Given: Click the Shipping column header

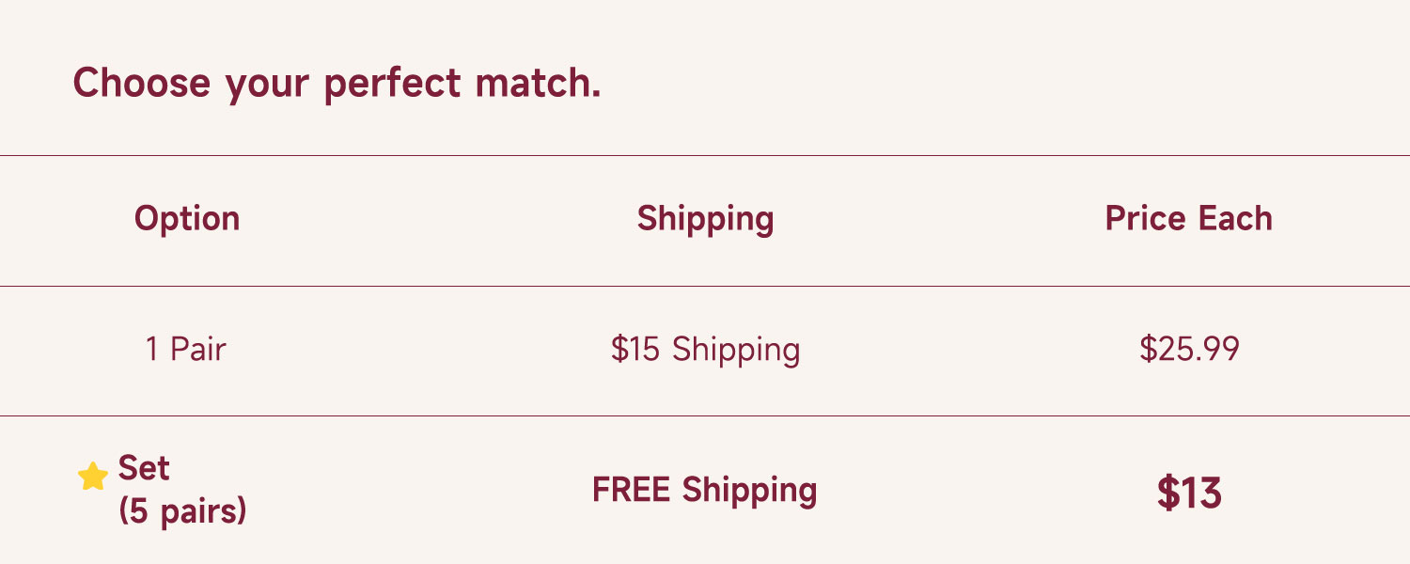Looking at the screenshot, I should tap(705, 218).
